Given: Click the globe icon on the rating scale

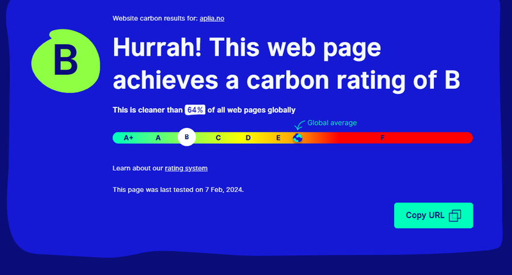Looking at the screenshot, I should (x=298, y=138).
